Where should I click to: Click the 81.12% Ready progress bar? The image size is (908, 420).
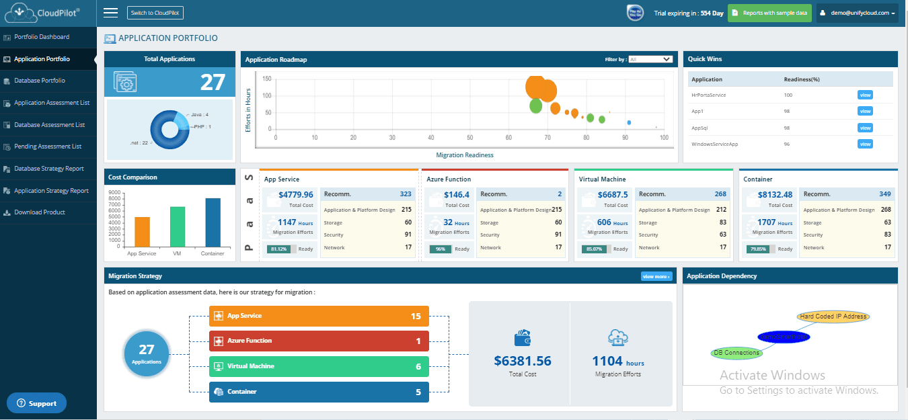pos(282,249)
